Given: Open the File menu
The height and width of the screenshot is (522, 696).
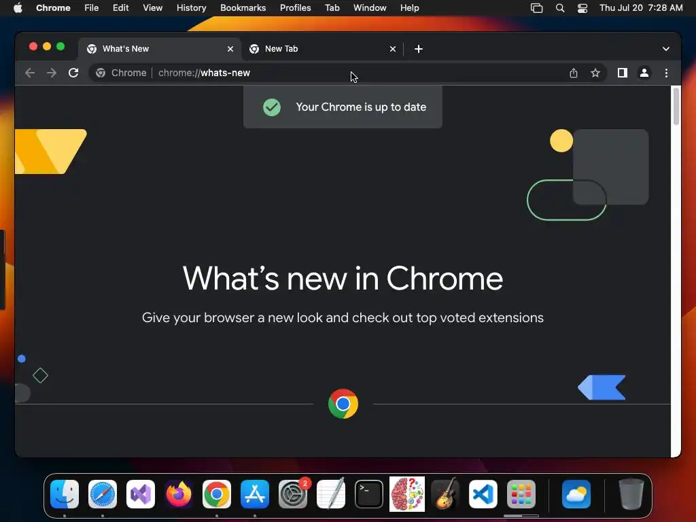Looking at the screenshot, I should [x=92, y=7].
